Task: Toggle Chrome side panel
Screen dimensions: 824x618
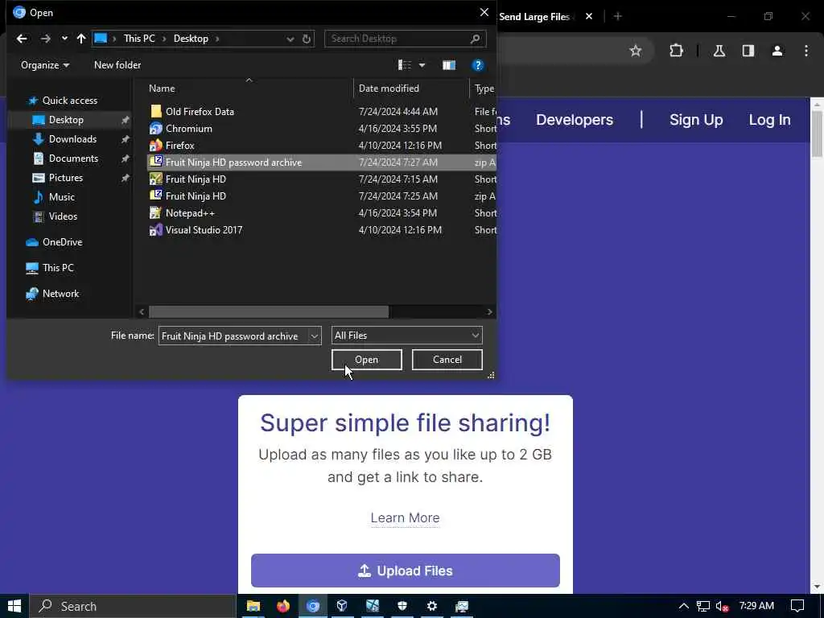Action: click(748, 51)
